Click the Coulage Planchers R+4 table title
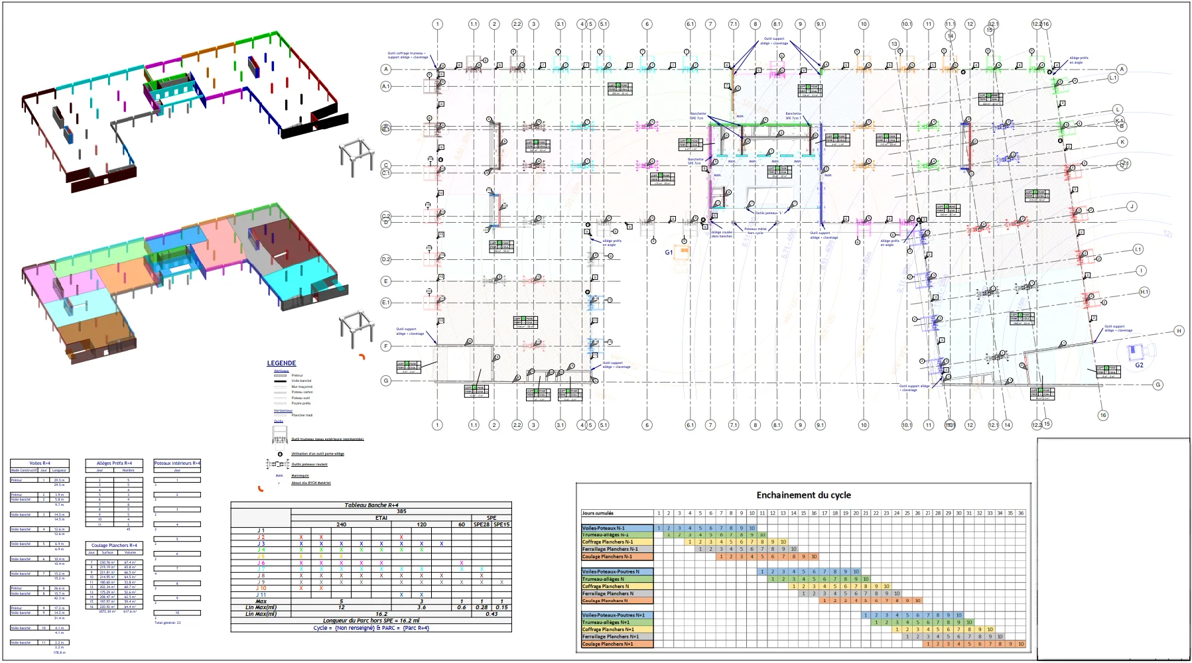 tap(114, 546)
